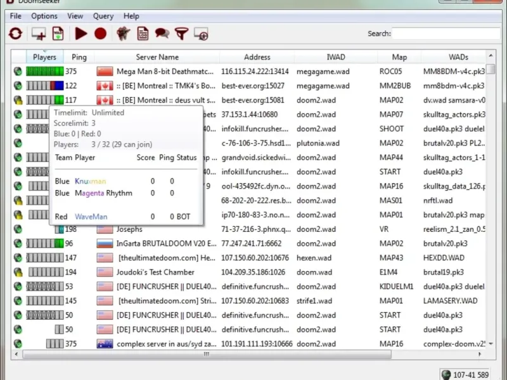
Task: Click the ROC05 map cell
Action: pyautogui.click(x=390, y=71)
